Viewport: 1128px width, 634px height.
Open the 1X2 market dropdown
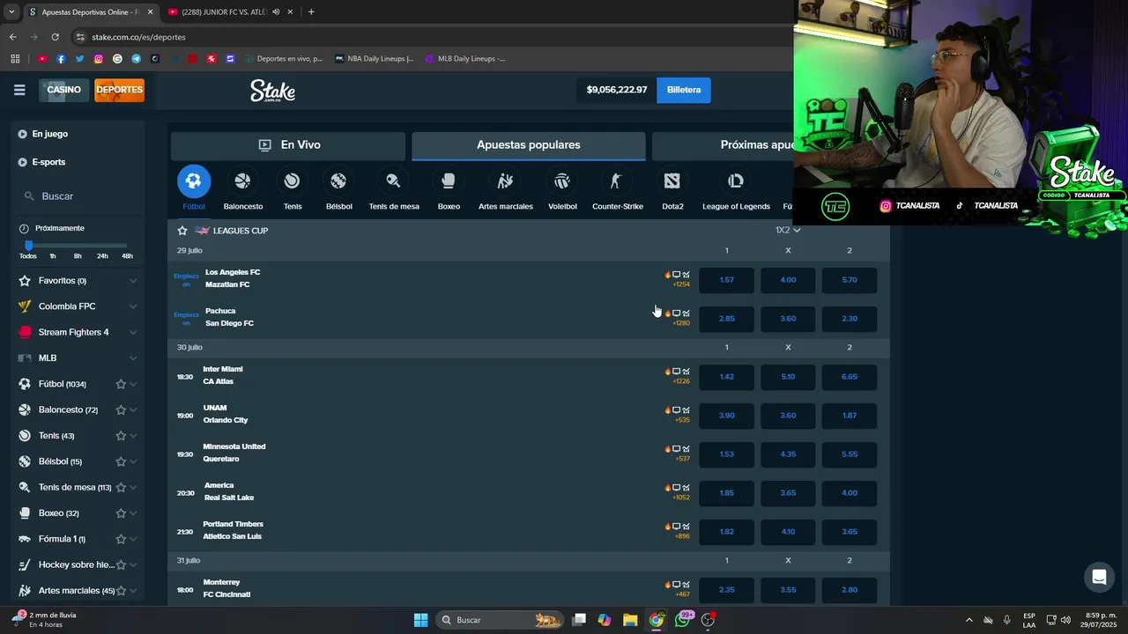pyautogui.click(x=788, y=230)
